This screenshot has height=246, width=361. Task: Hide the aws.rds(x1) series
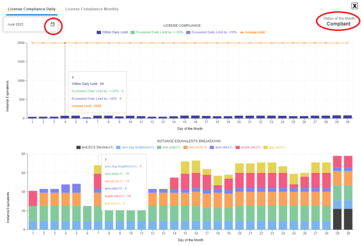click(x=222, y=147)
